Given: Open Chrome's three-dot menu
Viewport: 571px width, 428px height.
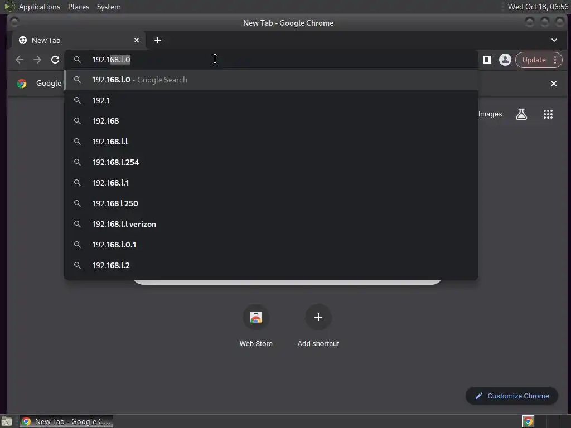Looking at the screenshot, I should [555, 60].
